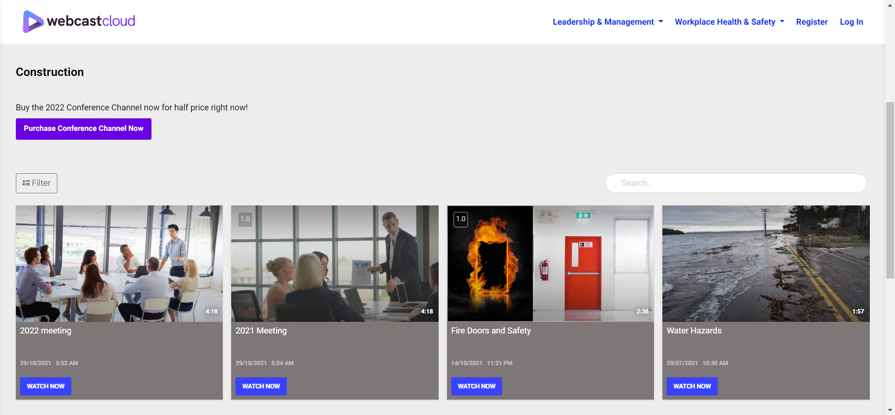Watch Water Hazards video now
Image resolution: width=895 pixels, height=415 pixels.
tap(692, 386)
